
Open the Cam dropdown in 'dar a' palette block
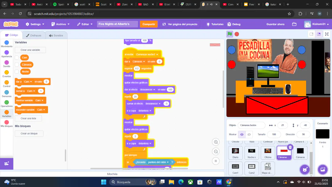click(x=28, y=82)
